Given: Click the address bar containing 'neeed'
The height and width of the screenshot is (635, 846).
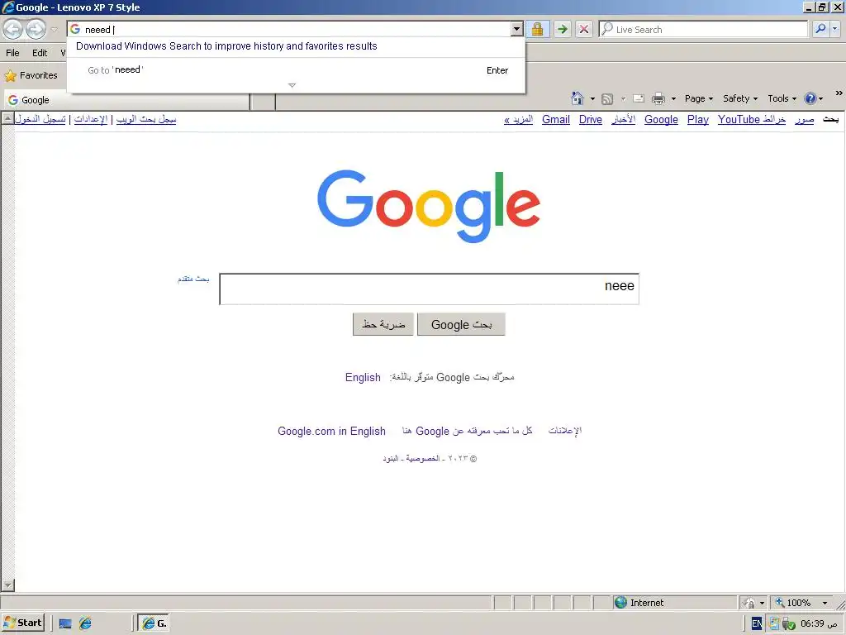Looking at the screenshot, I should pyautogui.click(x=288, y=29).
